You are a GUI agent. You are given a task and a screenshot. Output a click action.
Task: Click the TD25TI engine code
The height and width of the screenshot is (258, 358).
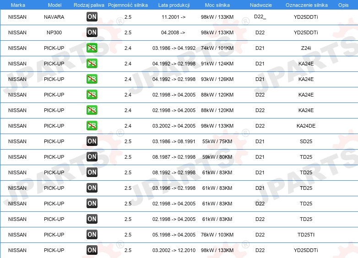click(x=306, y=235)
